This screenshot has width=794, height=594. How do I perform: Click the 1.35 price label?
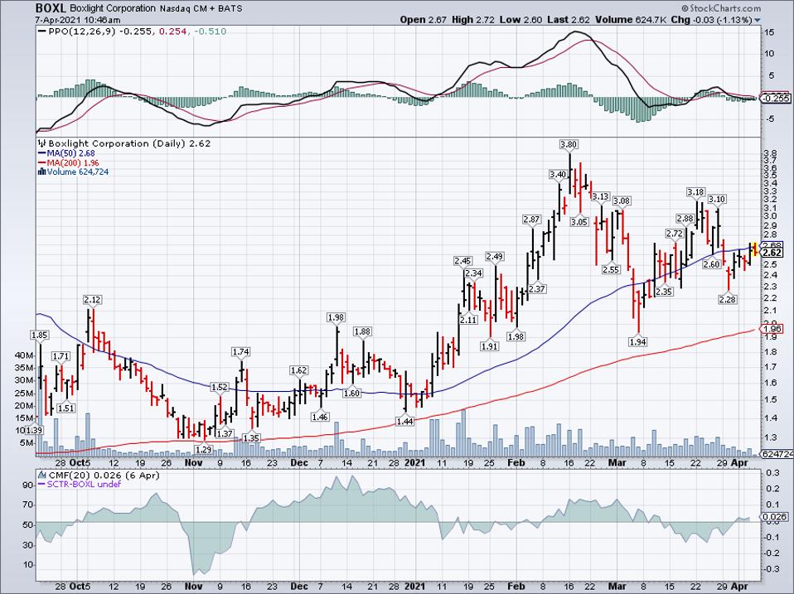click(251, 438)
